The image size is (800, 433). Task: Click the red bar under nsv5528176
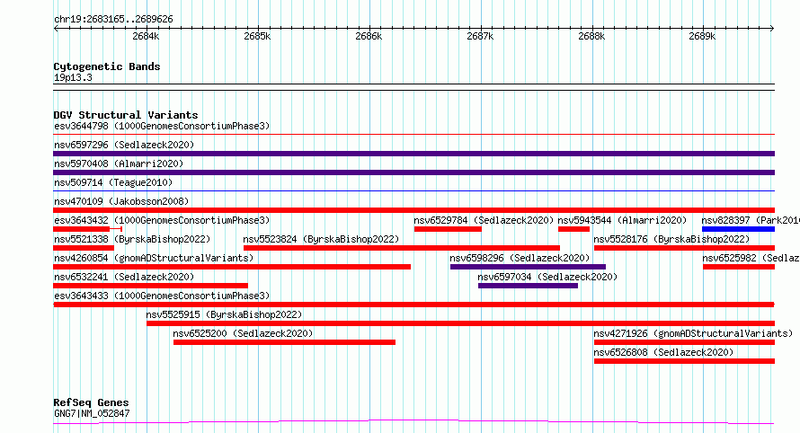click(684, 248)
